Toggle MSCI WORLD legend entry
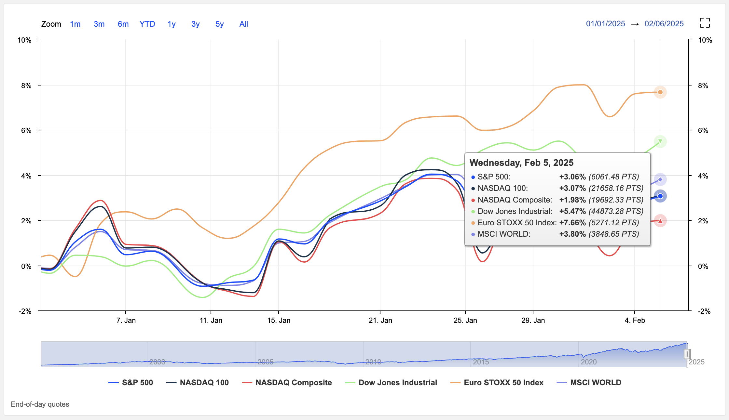This screenshot has width=729, height=420. [589, 383]
